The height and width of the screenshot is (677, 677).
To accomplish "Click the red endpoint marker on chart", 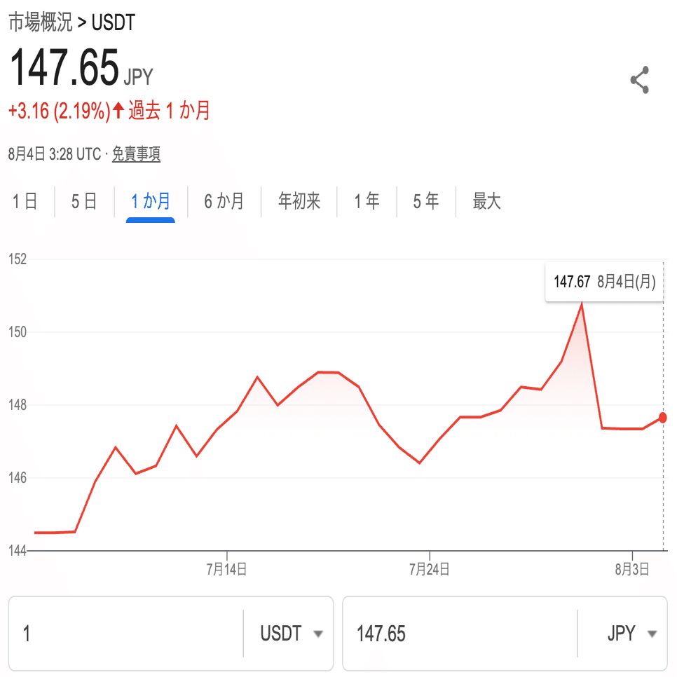I will (x=664, y=418).
